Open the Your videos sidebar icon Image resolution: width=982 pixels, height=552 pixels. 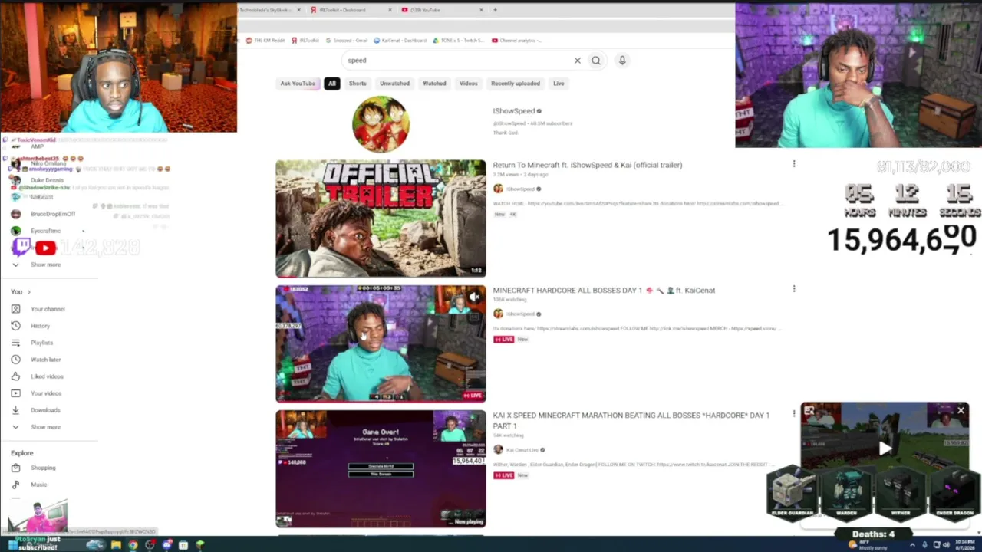15,393
